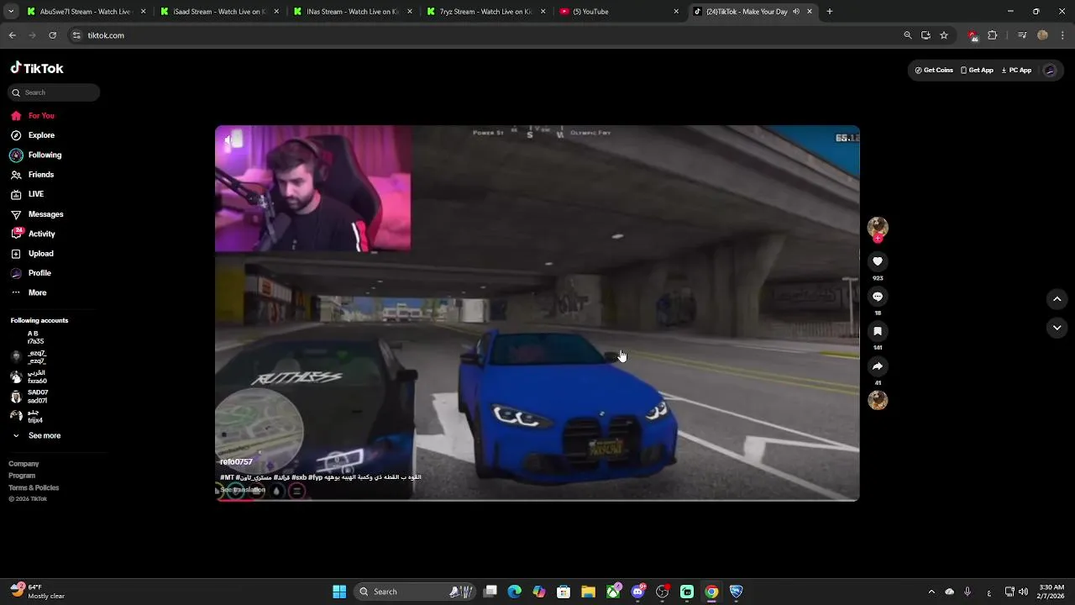Open the Upload page

click(32, 254)
